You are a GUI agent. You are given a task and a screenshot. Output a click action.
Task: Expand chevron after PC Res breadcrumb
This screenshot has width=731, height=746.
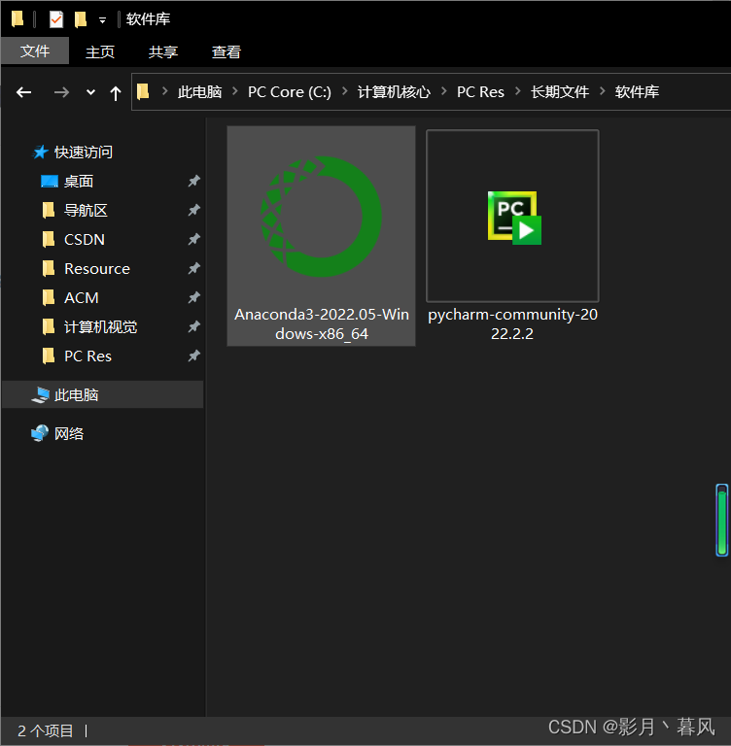[518, 91]
